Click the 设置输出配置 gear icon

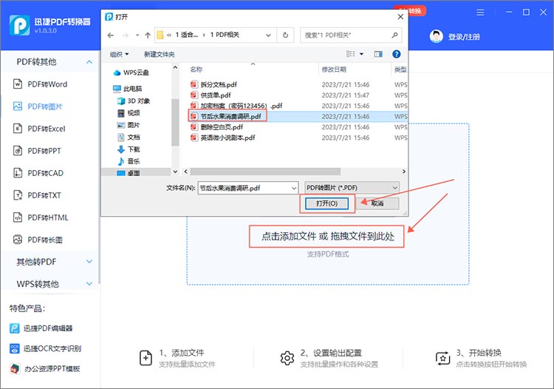pyautogui.click(x=287, y=358)
